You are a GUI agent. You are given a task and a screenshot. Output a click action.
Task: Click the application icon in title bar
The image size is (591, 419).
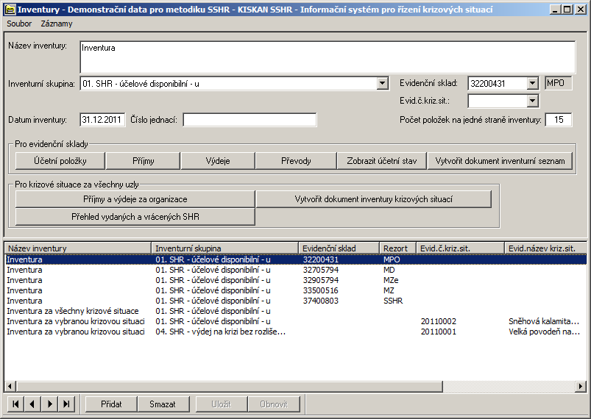pyautogui.click(x=10, y=10)
